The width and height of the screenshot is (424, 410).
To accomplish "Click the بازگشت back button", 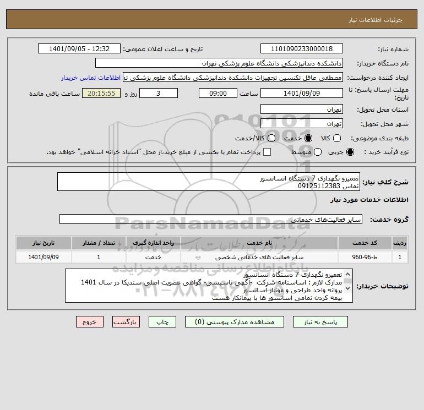I will 126,322.
